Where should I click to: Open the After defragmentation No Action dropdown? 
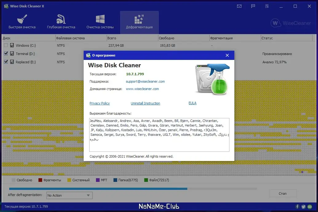tap(70, 195)
